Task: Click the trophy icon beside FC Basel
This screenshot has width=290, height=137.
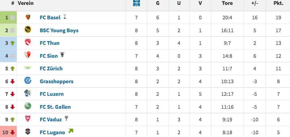Action: point(65,16)
